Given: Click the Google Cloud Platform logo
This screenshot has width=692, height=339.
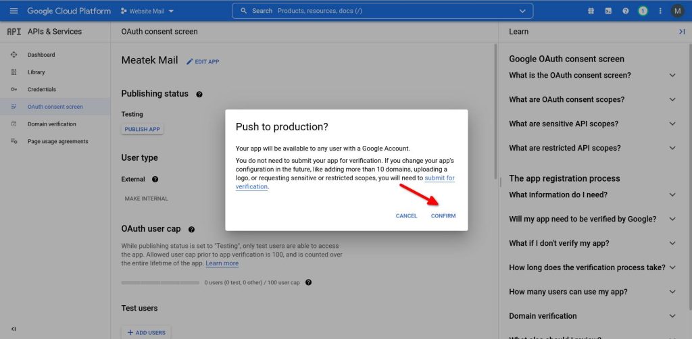Looking at the screenshot, I should pos(69,11).
